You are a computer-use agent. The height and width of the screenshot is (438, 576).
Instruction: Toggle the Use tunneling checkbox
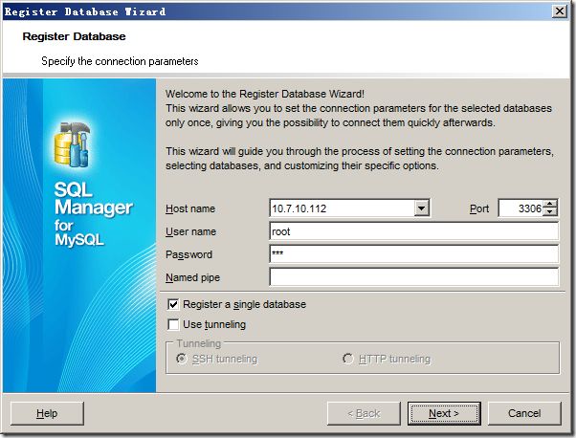coord(173,324)
